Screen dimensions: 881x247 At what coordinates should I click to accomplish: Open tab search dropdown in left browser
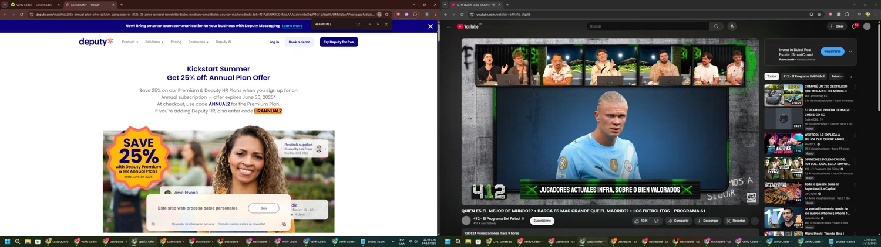coord(4,5)
